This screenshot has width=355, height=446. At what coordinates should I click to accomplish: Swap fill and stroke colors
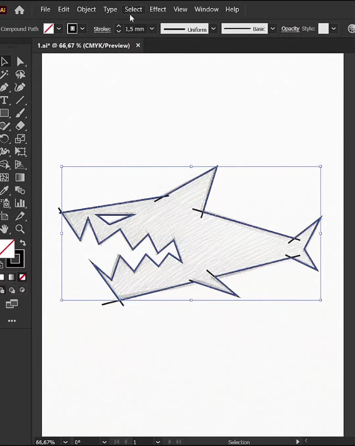pyautogui.click(x=22, y=243)
